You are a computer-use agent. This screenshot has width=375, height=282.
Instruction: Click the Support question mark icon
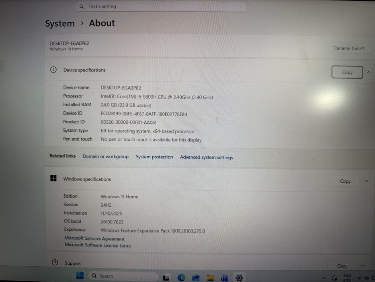click(55, 262)
